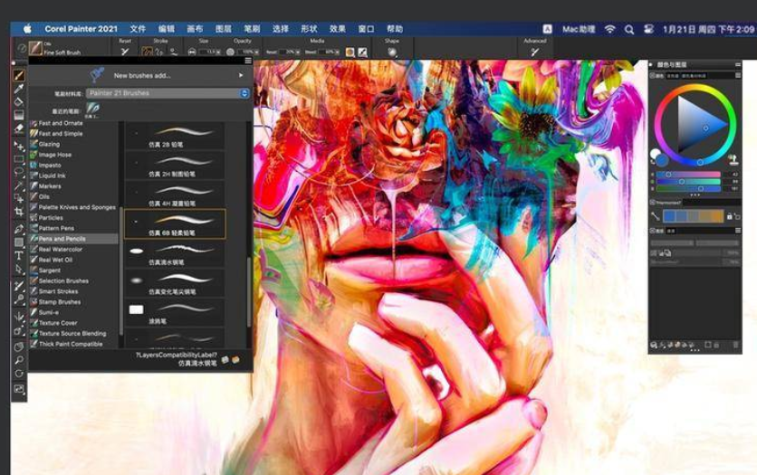Select the Dropper tool

(x=19, y=89)
